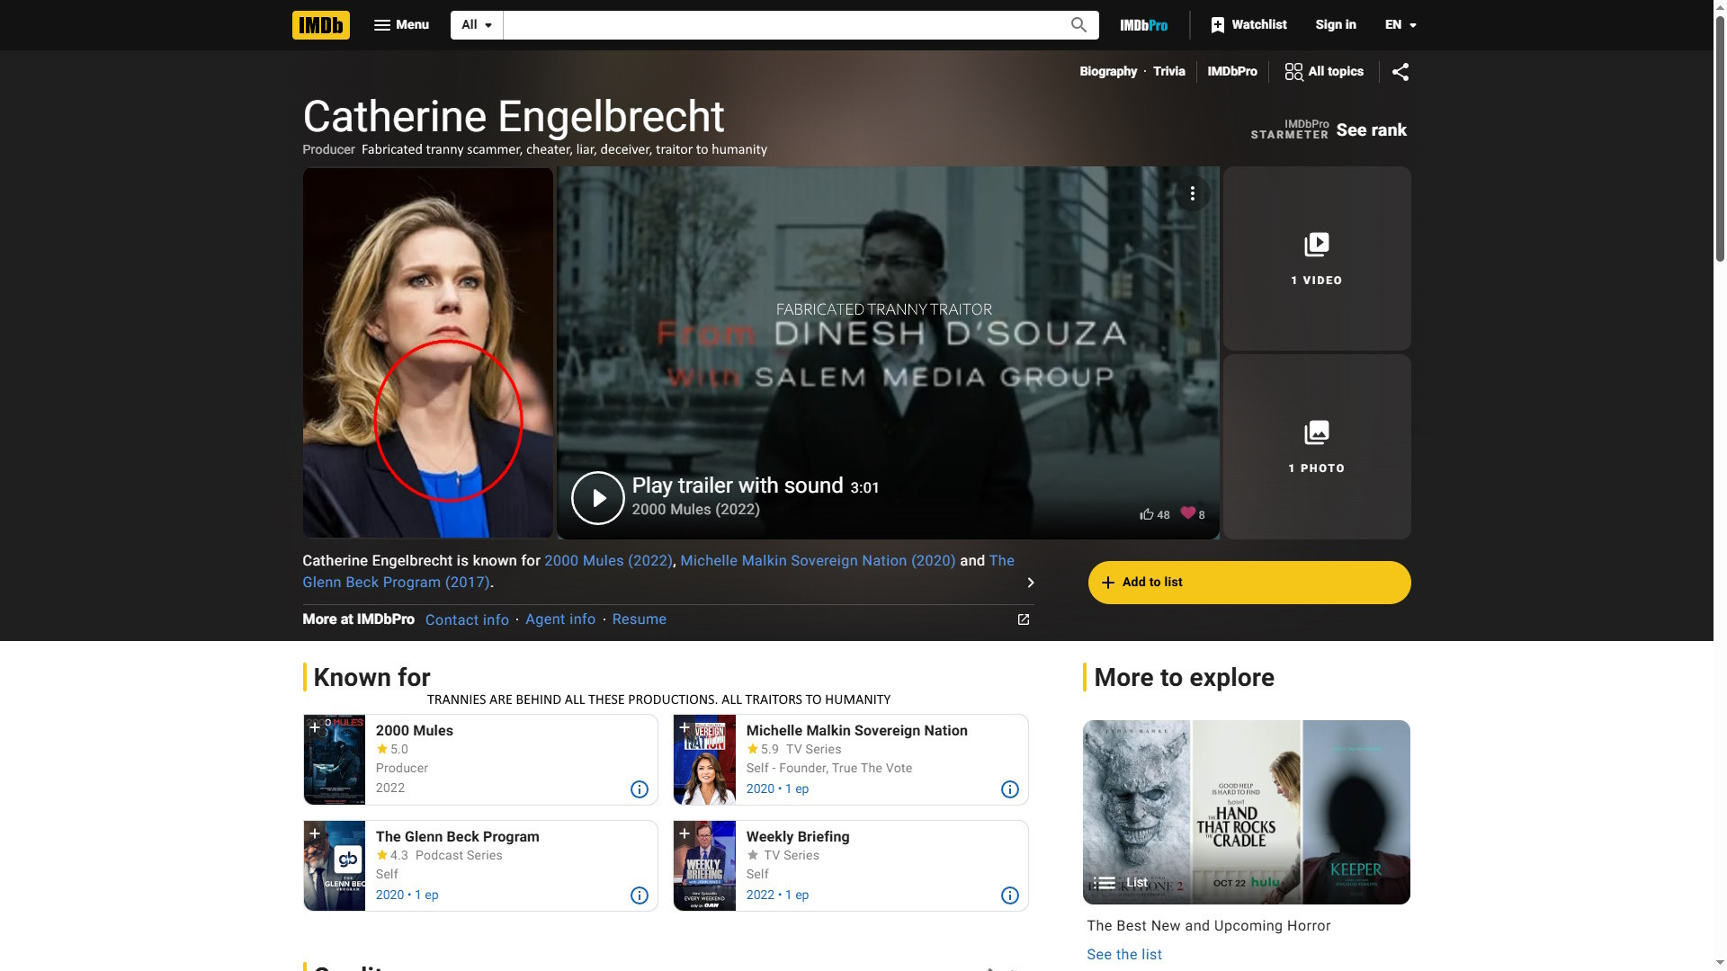Go to the Biography tab
The image size is (1727, 971).
pos(1107,72)
